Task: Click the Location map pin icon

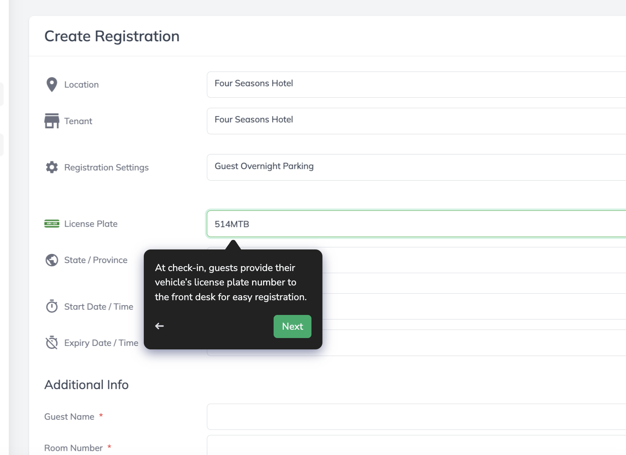Action: coord(52,84)
